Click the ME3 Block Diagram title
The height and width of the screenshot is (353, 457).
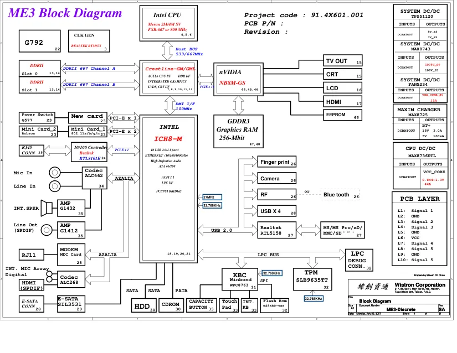click(x=65, y=13)
